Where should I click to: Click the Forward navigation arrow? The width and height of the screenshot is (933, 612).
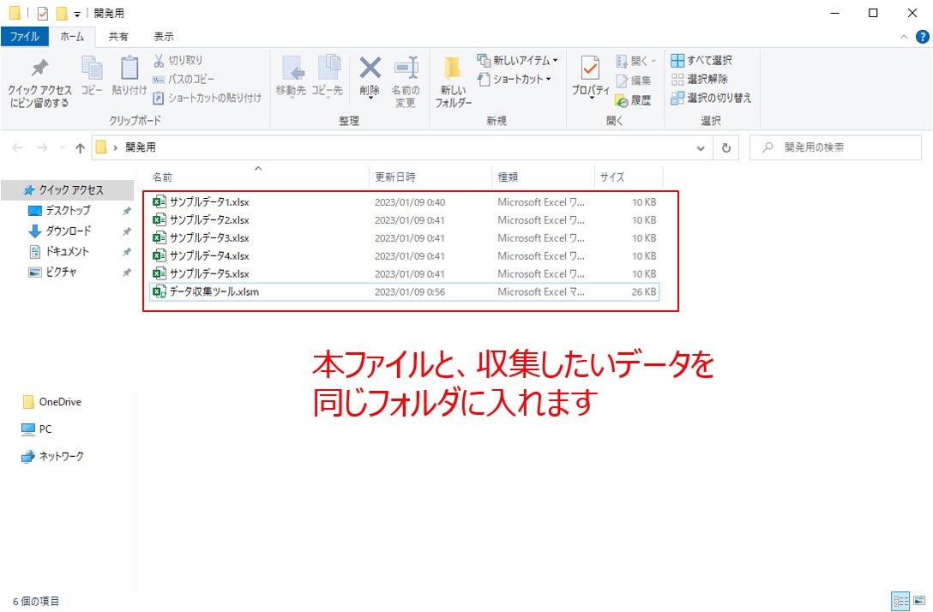42,147
